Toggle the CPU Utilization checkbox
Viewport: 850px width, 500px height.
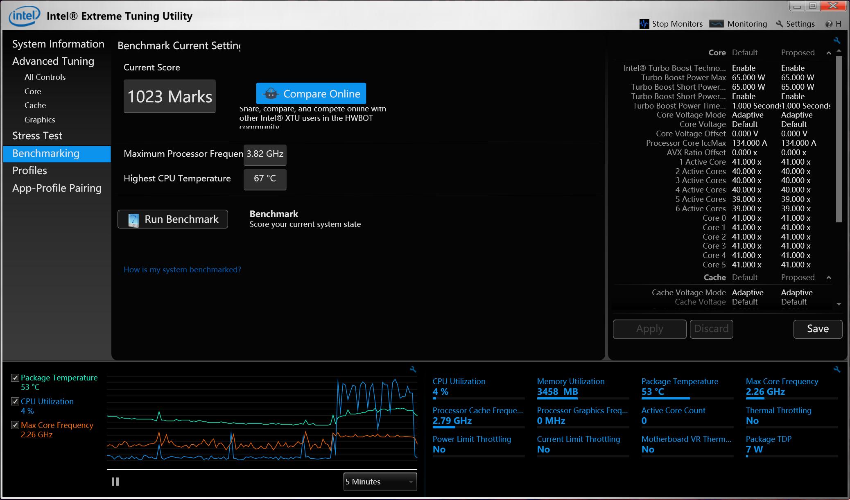click(15, 401)
